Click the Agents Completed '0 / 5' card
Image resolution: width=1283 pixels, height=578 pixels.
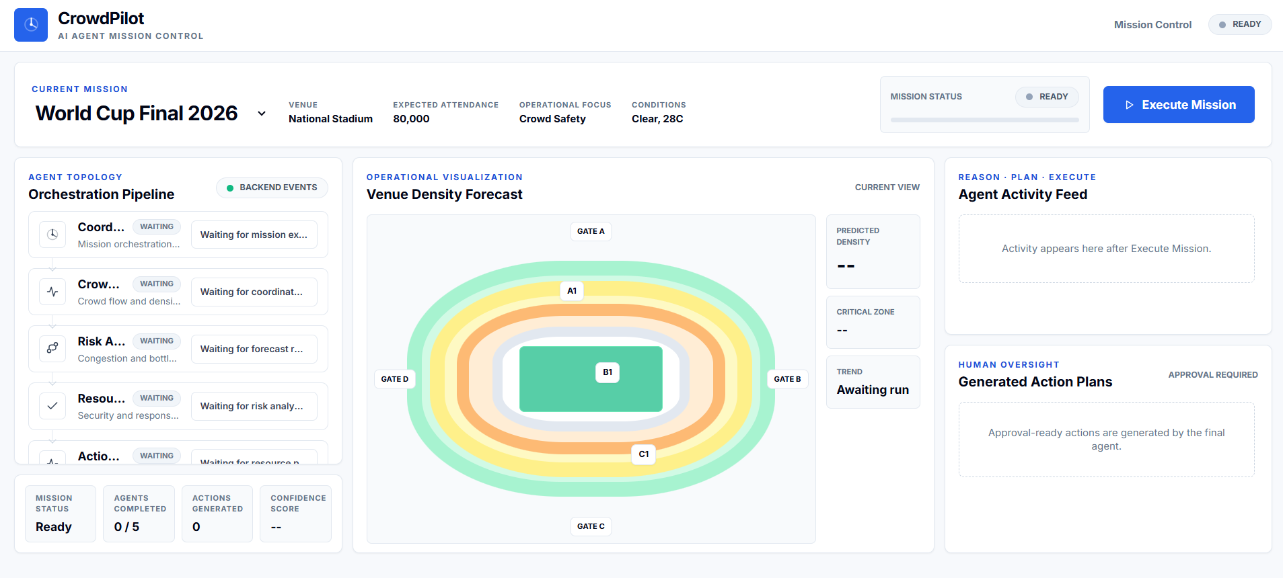click(x=139, y=513)
